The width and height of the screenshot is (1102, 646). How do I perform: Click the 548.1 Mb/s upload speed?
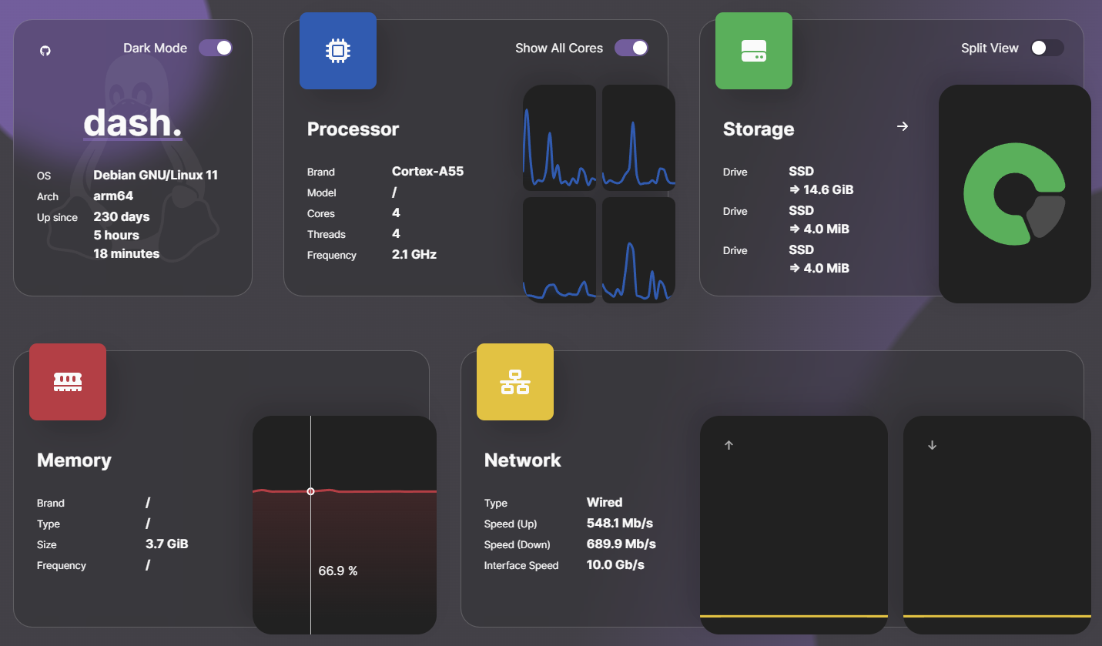point(620,523)
